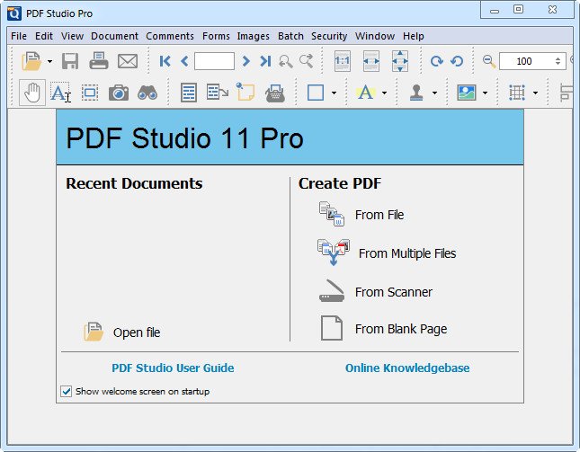The height and width of the screenshot is (452, 580).
Task: Click Open file on welcome screen
Action: [x=122, y=332]
